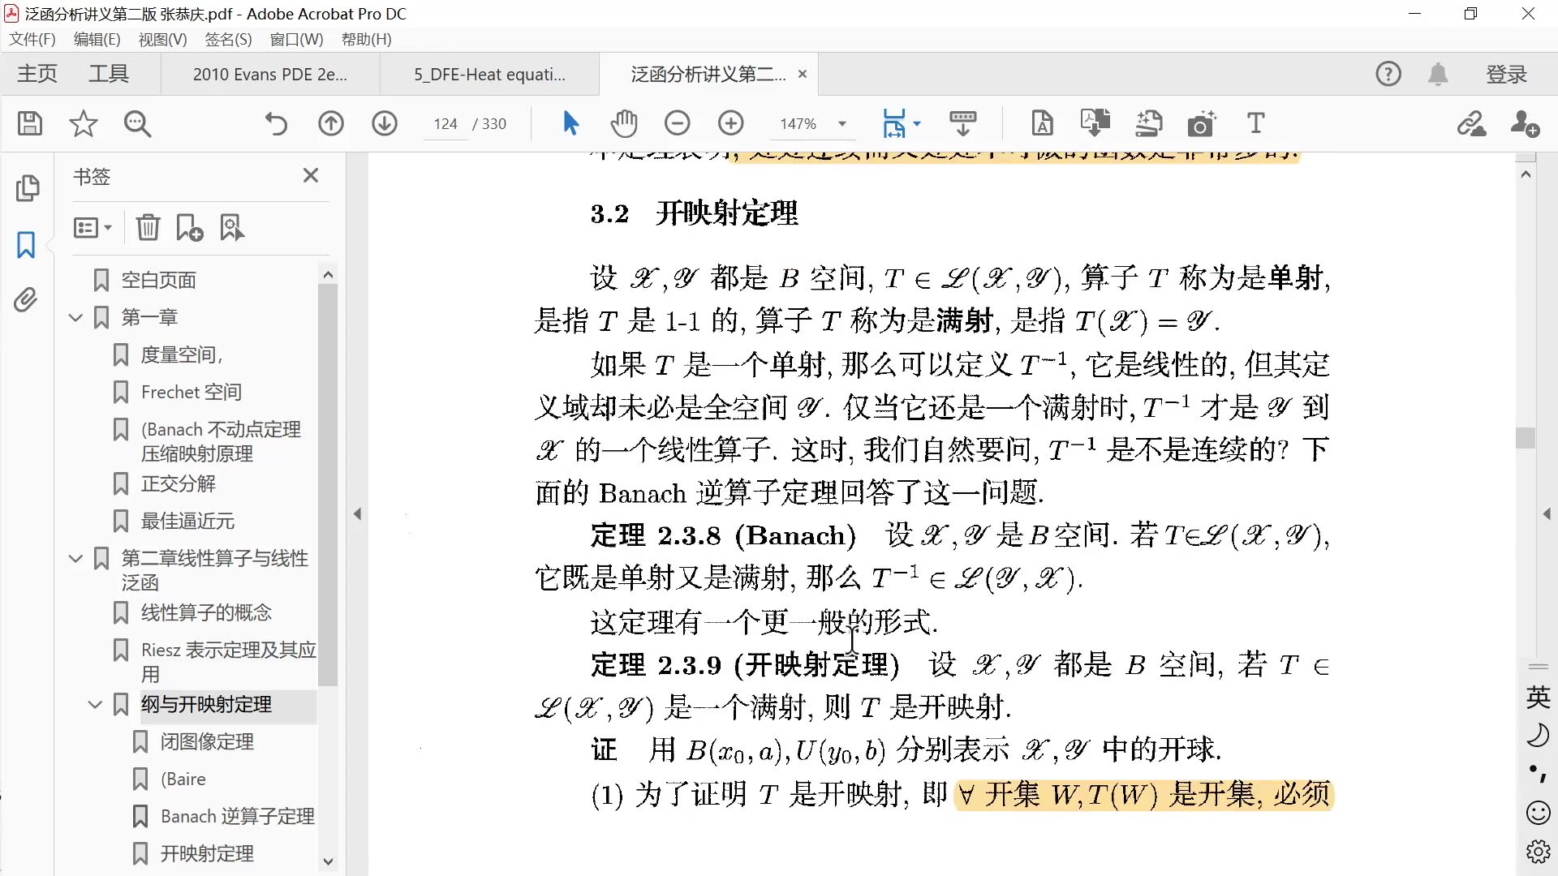This screenshot has height=876, width=1558.
Task: Enable scrolling mode keyboard icon
Action: coord(963,123)
